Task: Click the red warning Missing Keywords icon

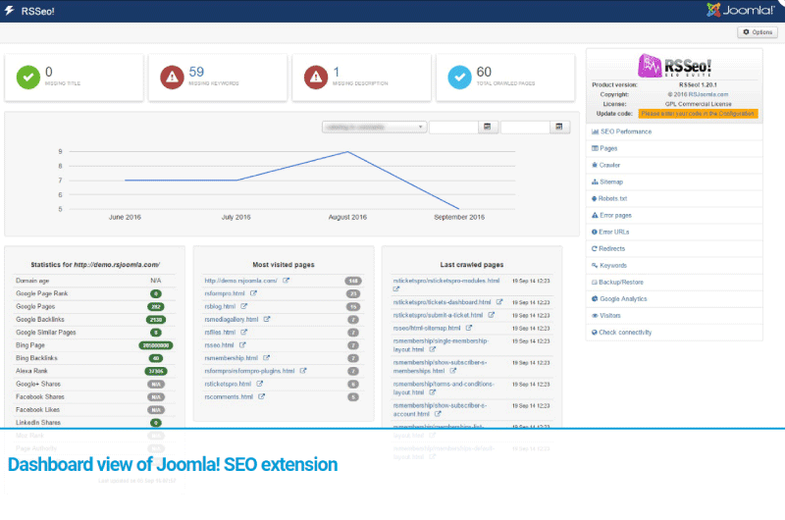Action: coord(172,78)
